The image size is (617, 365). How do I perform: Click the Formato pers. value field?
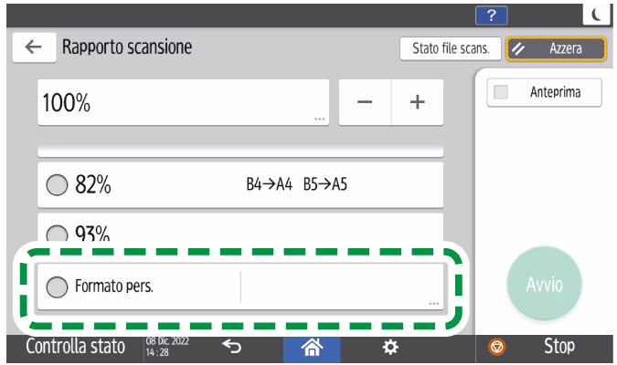pyautogui.click(x=342, y=287)
